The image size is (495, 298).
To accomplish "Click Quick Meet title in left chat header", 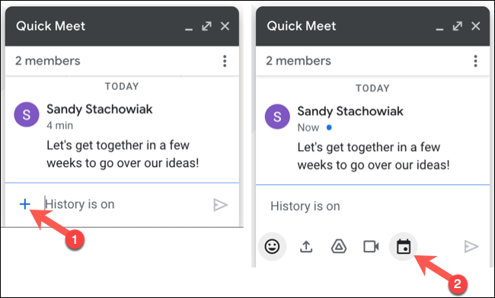I will 50,26.
